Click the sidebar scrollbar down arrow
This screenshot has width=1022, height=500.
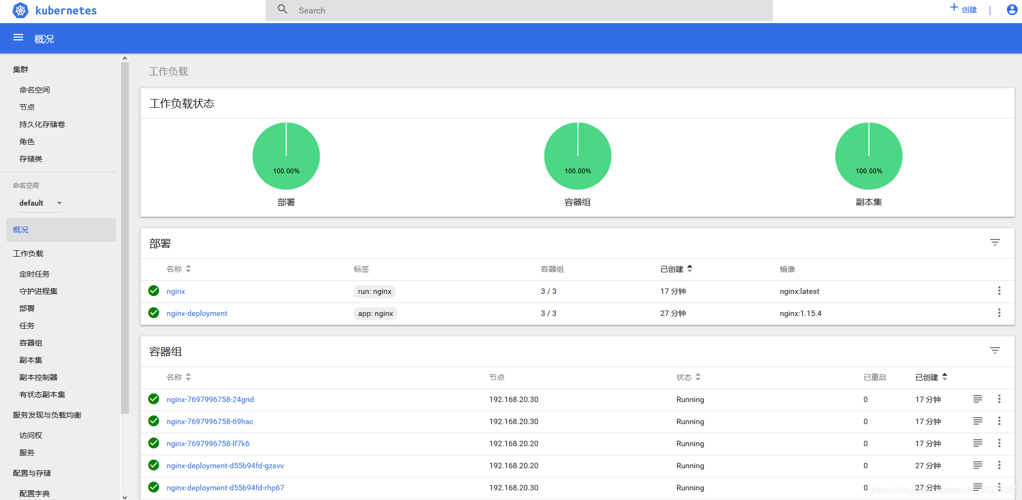pyautogui.click(x=125, y=497)
